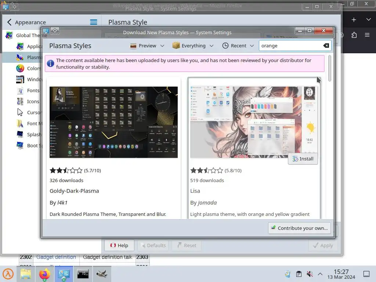This screenshot has width=376, height=282.
Task: Switch to System Settings in the taskbar
Action: [x=64, y=274]
